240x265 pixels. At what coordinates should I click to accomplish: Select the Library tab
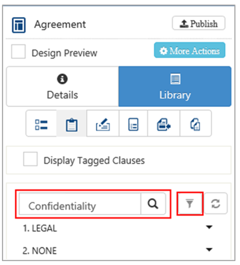(x=175, y=86)
